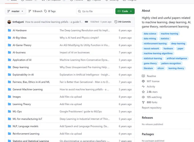This screenshot has height=142, width=194.
Task: Select the silicon topic tag
Action: 160,68
